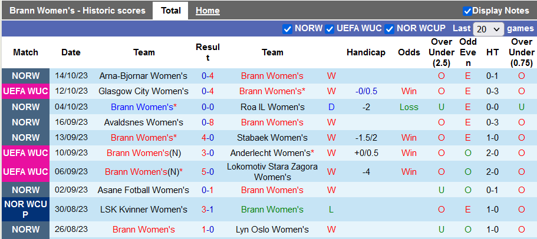Select the Total tab
Screen dimensions: 537x239
click(170, 11)
